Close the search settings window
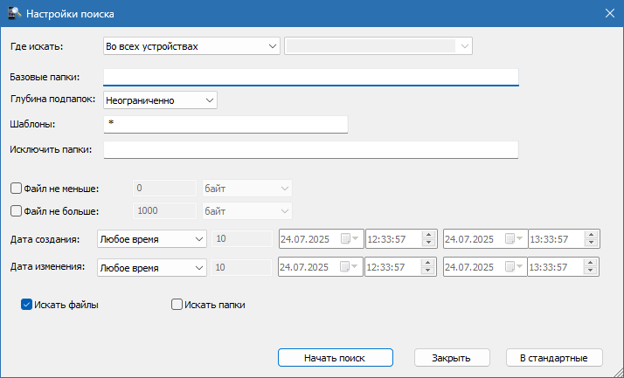Image resolution: width=624 pixels, height=378 pixels. click(x=610, y=13)
